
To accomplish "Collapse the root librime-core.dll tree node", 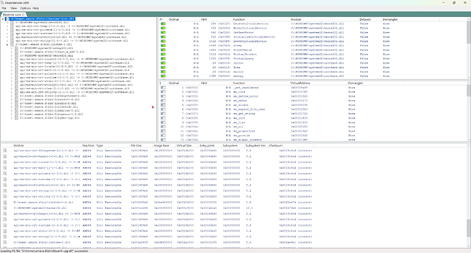I will (3, 19).
